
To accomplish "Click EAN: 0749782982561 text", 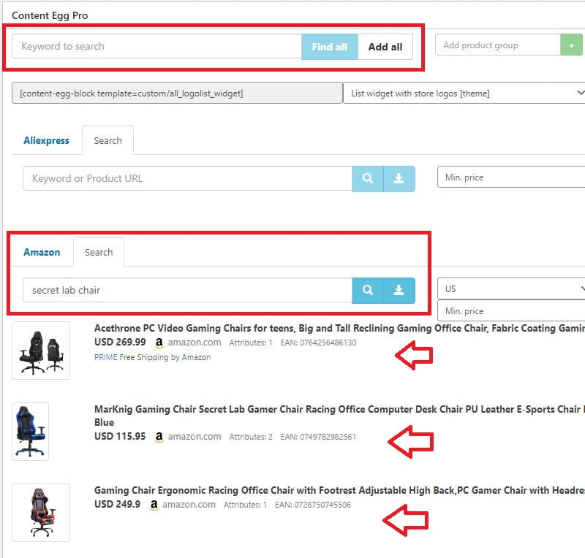I will click(319, 437).
